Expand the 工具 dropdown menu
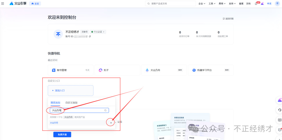The width and height of the screenshot is (282, 140). 212,4
